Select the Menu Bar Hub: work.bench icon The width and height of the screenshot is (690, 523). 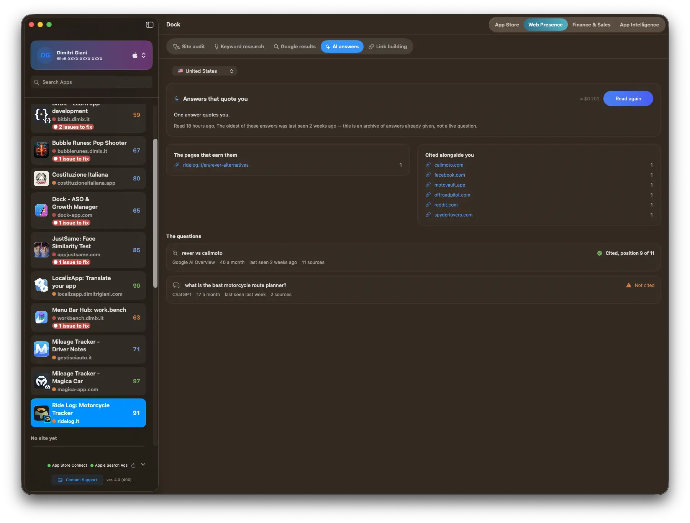tap(41, 317)
